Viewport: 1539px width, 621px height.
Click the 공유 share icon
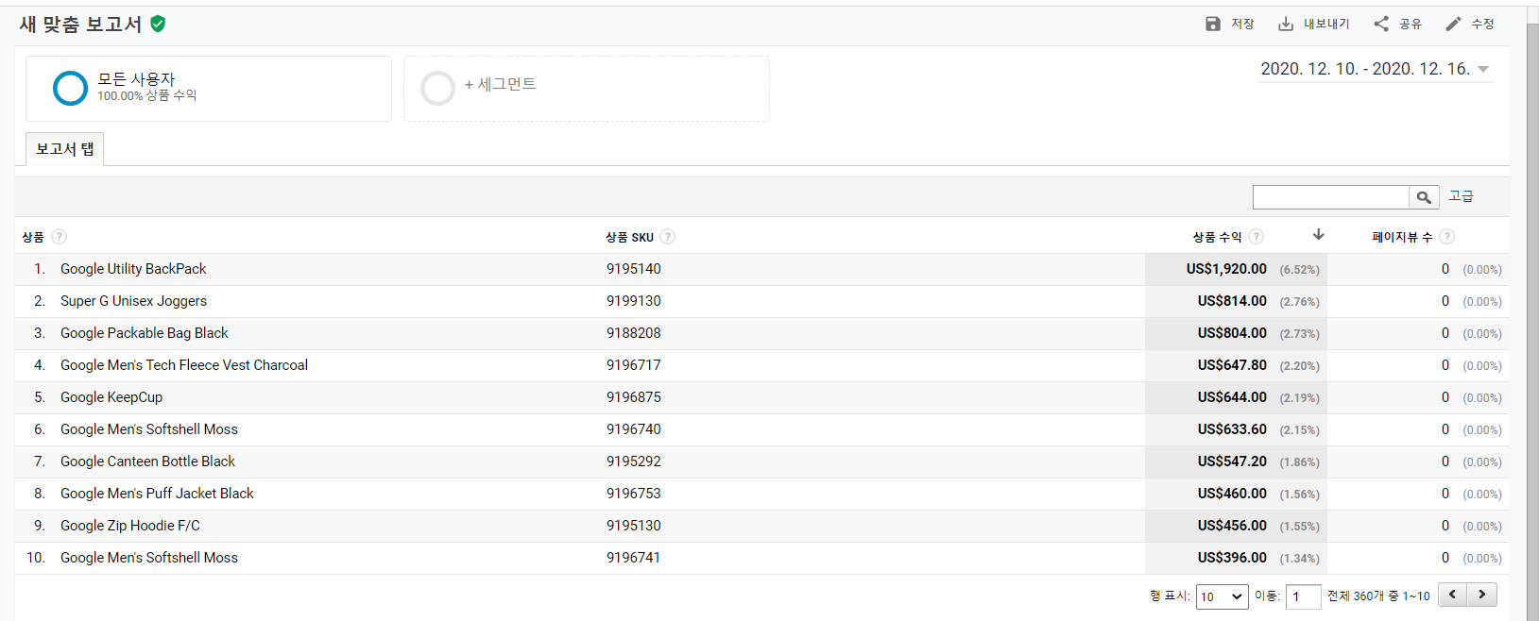(1381, 24)
